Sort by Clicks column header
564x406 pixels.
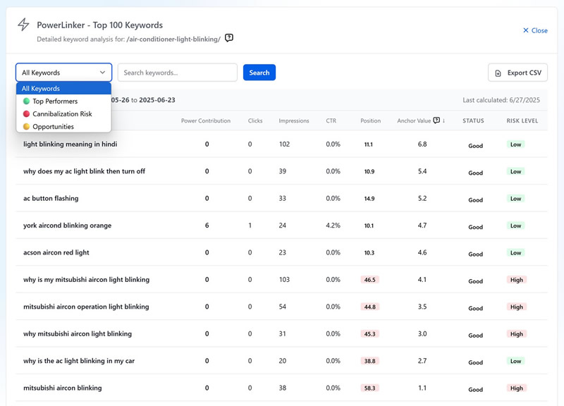255,121
